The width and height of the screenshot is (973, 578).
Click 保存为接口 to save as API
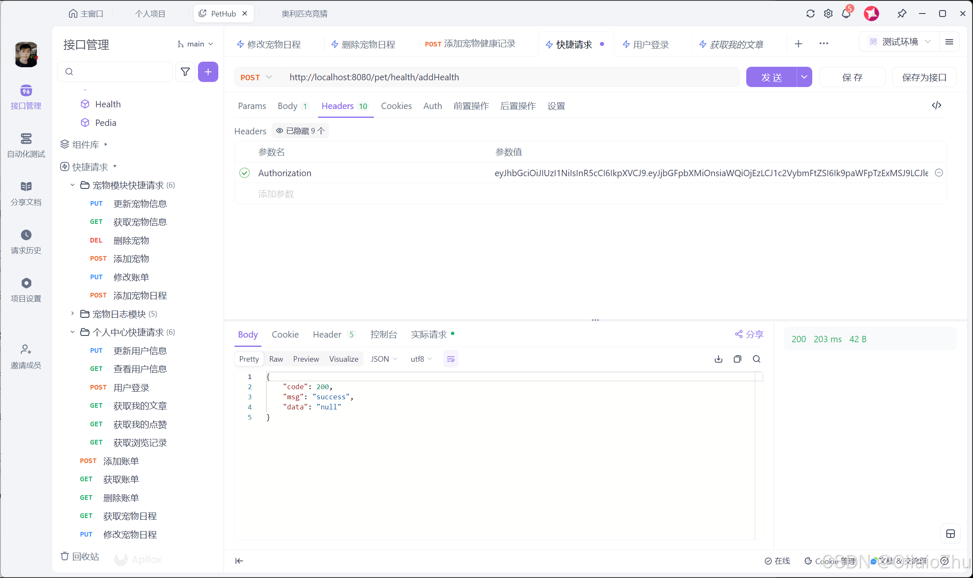click(924, 77)
